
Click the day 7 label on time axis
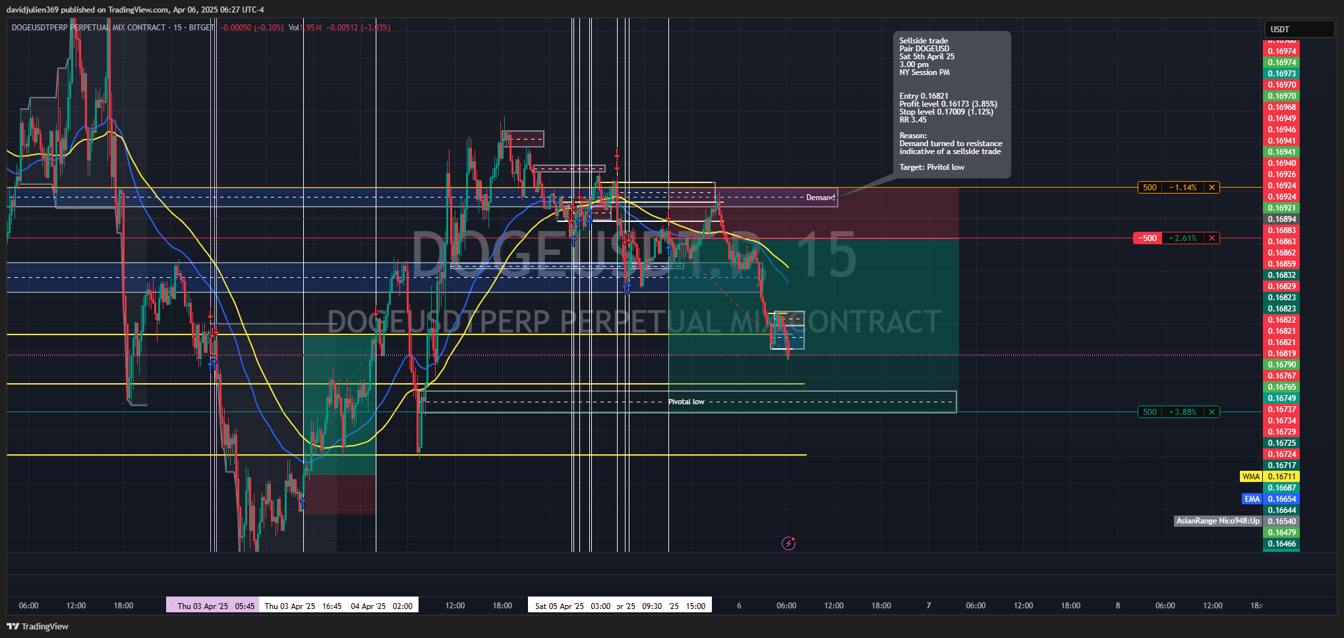(x=929, y=606)
